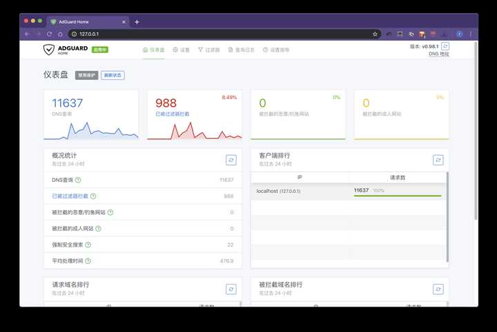Click the 请求数 column header in clients table
Screen dimensions: 497x332
click(x=398, y=178)
